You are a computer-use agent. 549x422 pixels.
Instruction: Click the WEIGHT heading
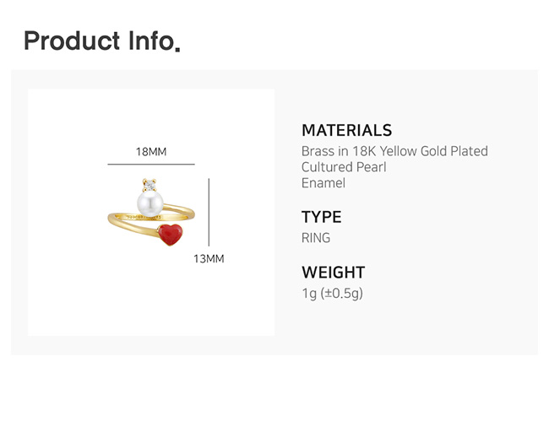(x=333, y=273)
